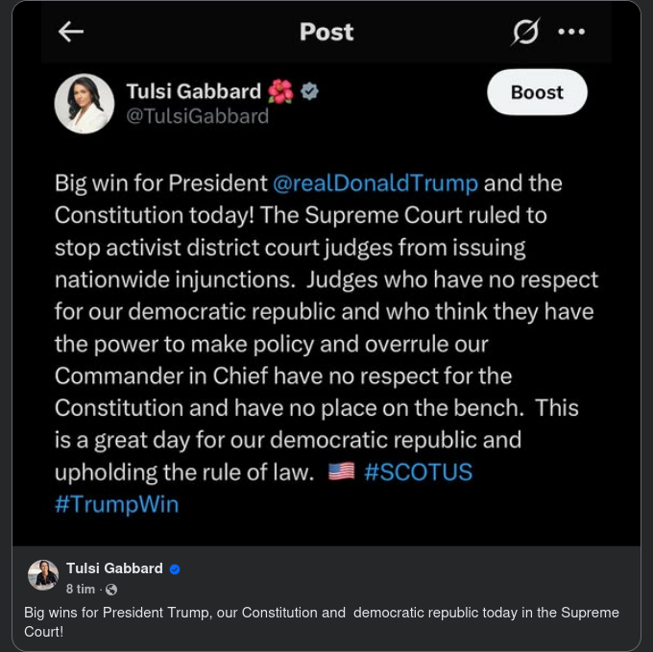Click the slashed circle icon beside Post
The height and width of the screenshot is (652, 653).
[525, 32]
